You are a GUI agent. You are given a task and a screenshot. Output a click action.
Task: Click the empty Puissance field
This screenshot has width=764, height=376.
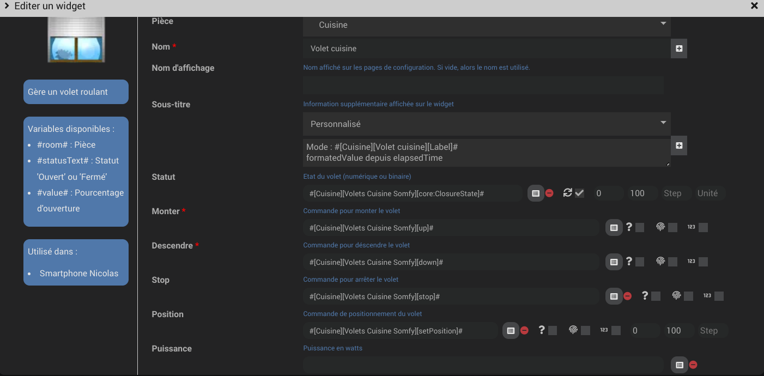point(483,365)
